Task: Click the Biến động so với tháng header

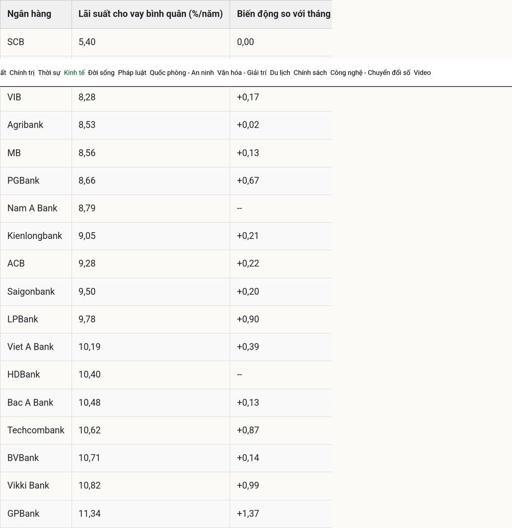Action: click(x=284, y=14)
